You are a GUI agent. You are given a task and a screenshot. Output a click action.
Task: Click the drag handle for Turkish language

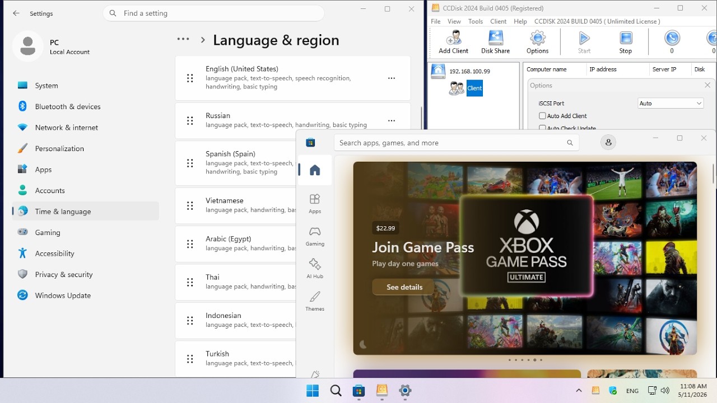[190, 359]
